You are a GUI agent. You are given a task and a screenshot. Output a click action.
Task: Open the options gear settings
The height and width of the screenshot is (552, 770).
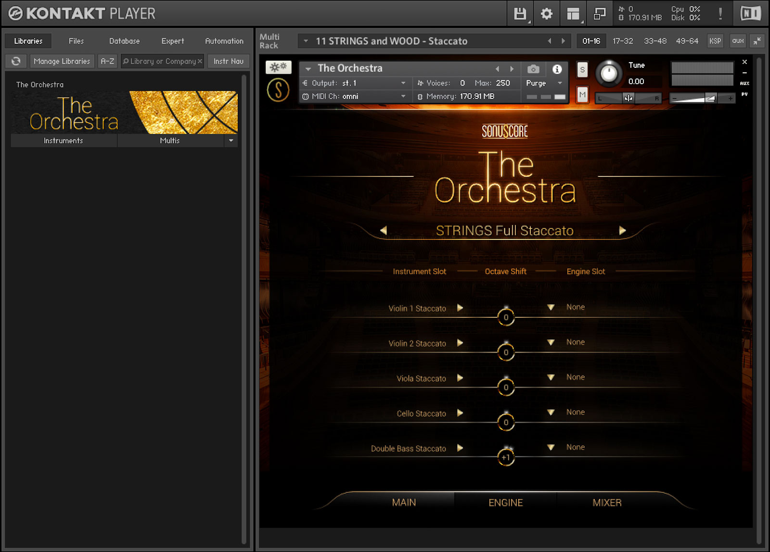tap(547, 13)
